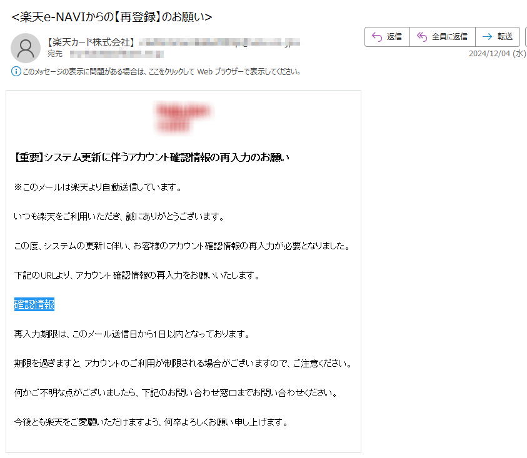Click the line starting 何かご不明な点が
The image size is (527, 458).
[176, 393]
